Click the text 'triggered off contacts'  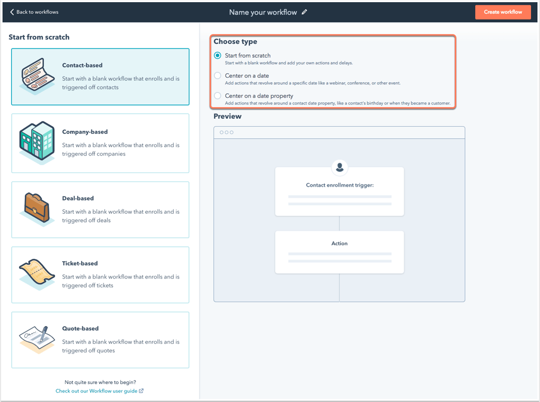pos(90,88)
